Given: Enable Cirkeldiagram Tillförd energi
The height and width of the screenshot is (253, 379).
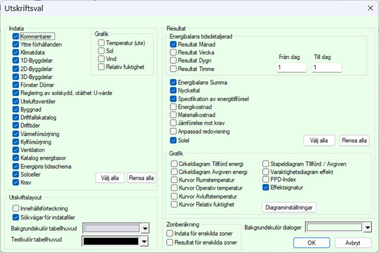Looking at the screenshot, I should click(174, 163).
